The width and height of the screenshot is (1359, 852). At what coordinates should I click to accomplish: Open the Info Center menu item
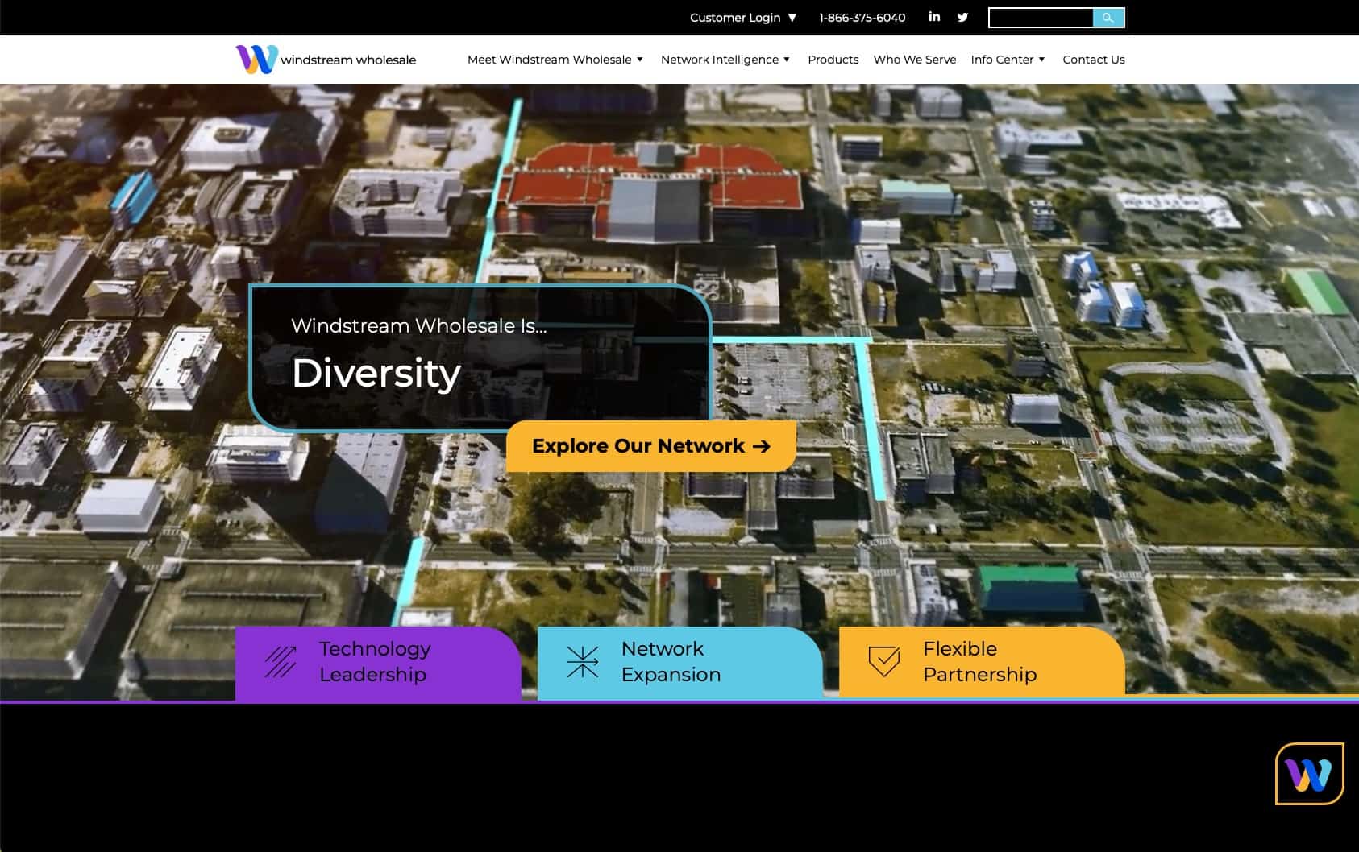click(1002, 60)
